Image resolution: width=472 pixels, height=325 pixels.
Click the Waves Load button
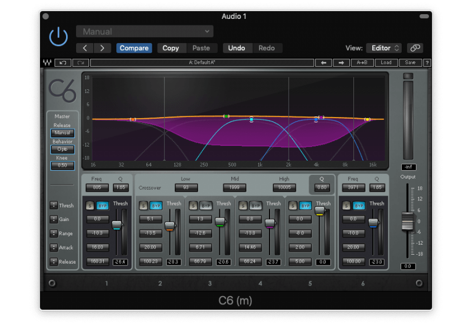386,63
